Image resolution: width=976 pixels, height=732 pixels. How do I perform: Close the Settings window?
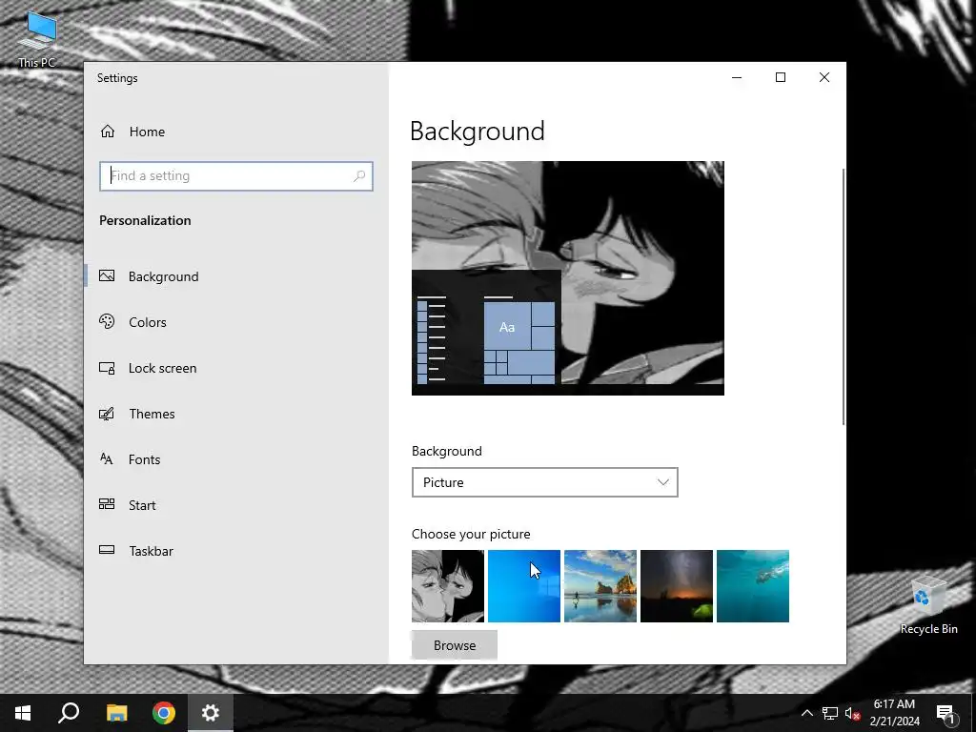pyautogui.click(x=824, y=78)
